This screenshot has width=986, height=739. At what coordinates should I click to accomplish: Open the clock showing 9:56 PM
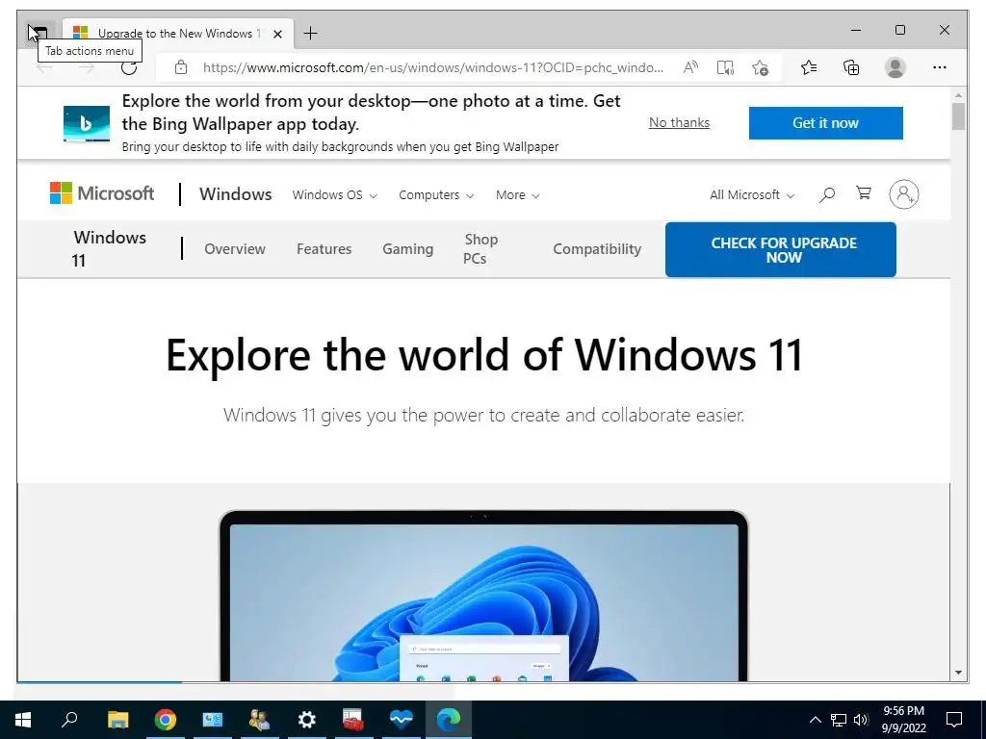903,720
